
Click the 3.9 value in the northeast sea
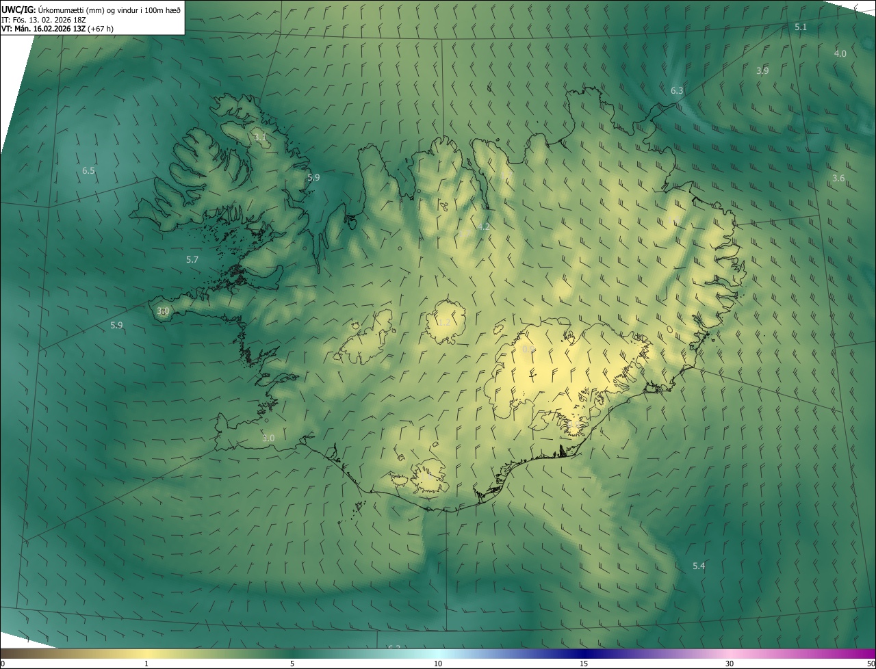point(762,70)
